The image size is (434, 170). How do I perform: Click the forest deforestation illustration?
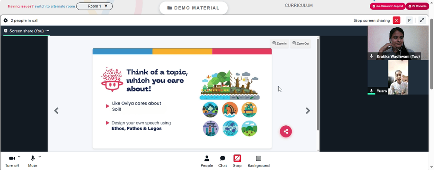[230, 85]
